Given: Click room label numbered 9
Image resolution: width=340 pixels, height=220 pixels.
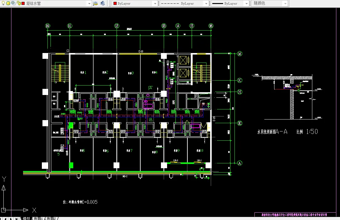Looking at the screenshot, I should coord(177,151).
